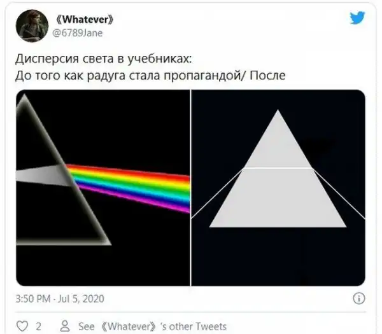Open the Whatever profile avatar
This screenshot has height=334, width=382.
pyautogui.click(x=32, y=26)
